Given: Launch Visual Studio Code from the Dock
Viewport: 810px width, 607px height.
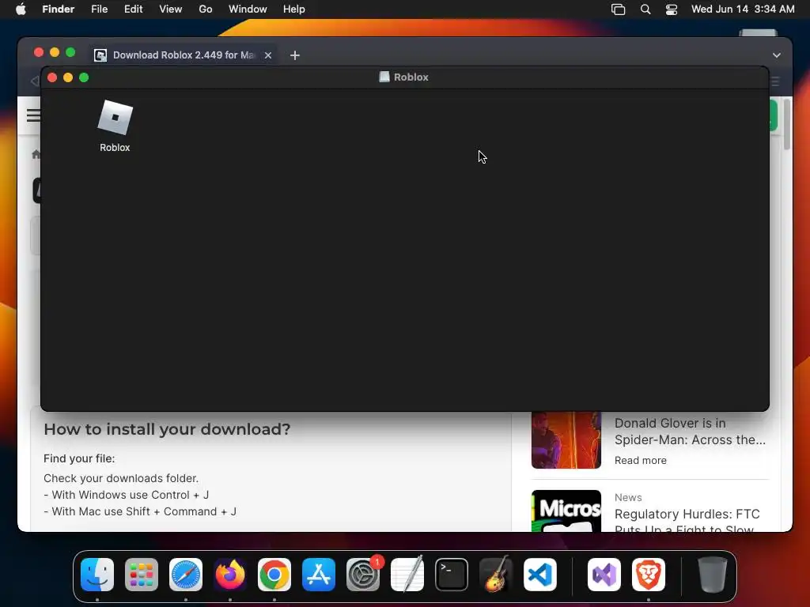Looking at the screenshot, I should [x=540, y=575].
